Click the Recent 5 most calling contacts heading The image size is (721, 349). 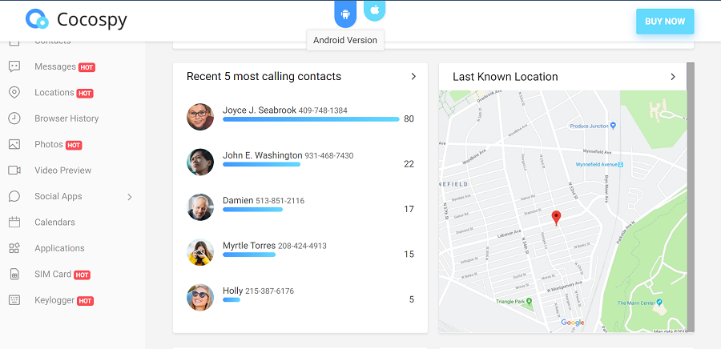264,76
